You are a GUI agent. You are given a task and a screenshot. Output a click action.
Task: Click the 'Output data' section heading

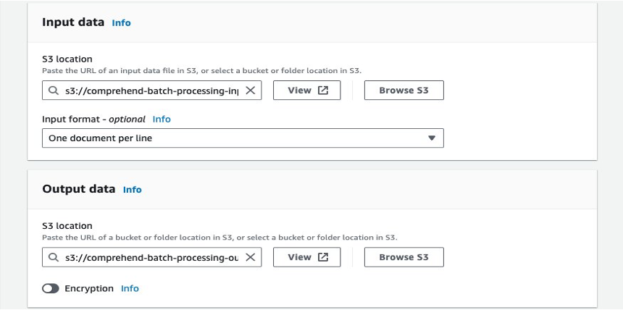coord(79,189)
